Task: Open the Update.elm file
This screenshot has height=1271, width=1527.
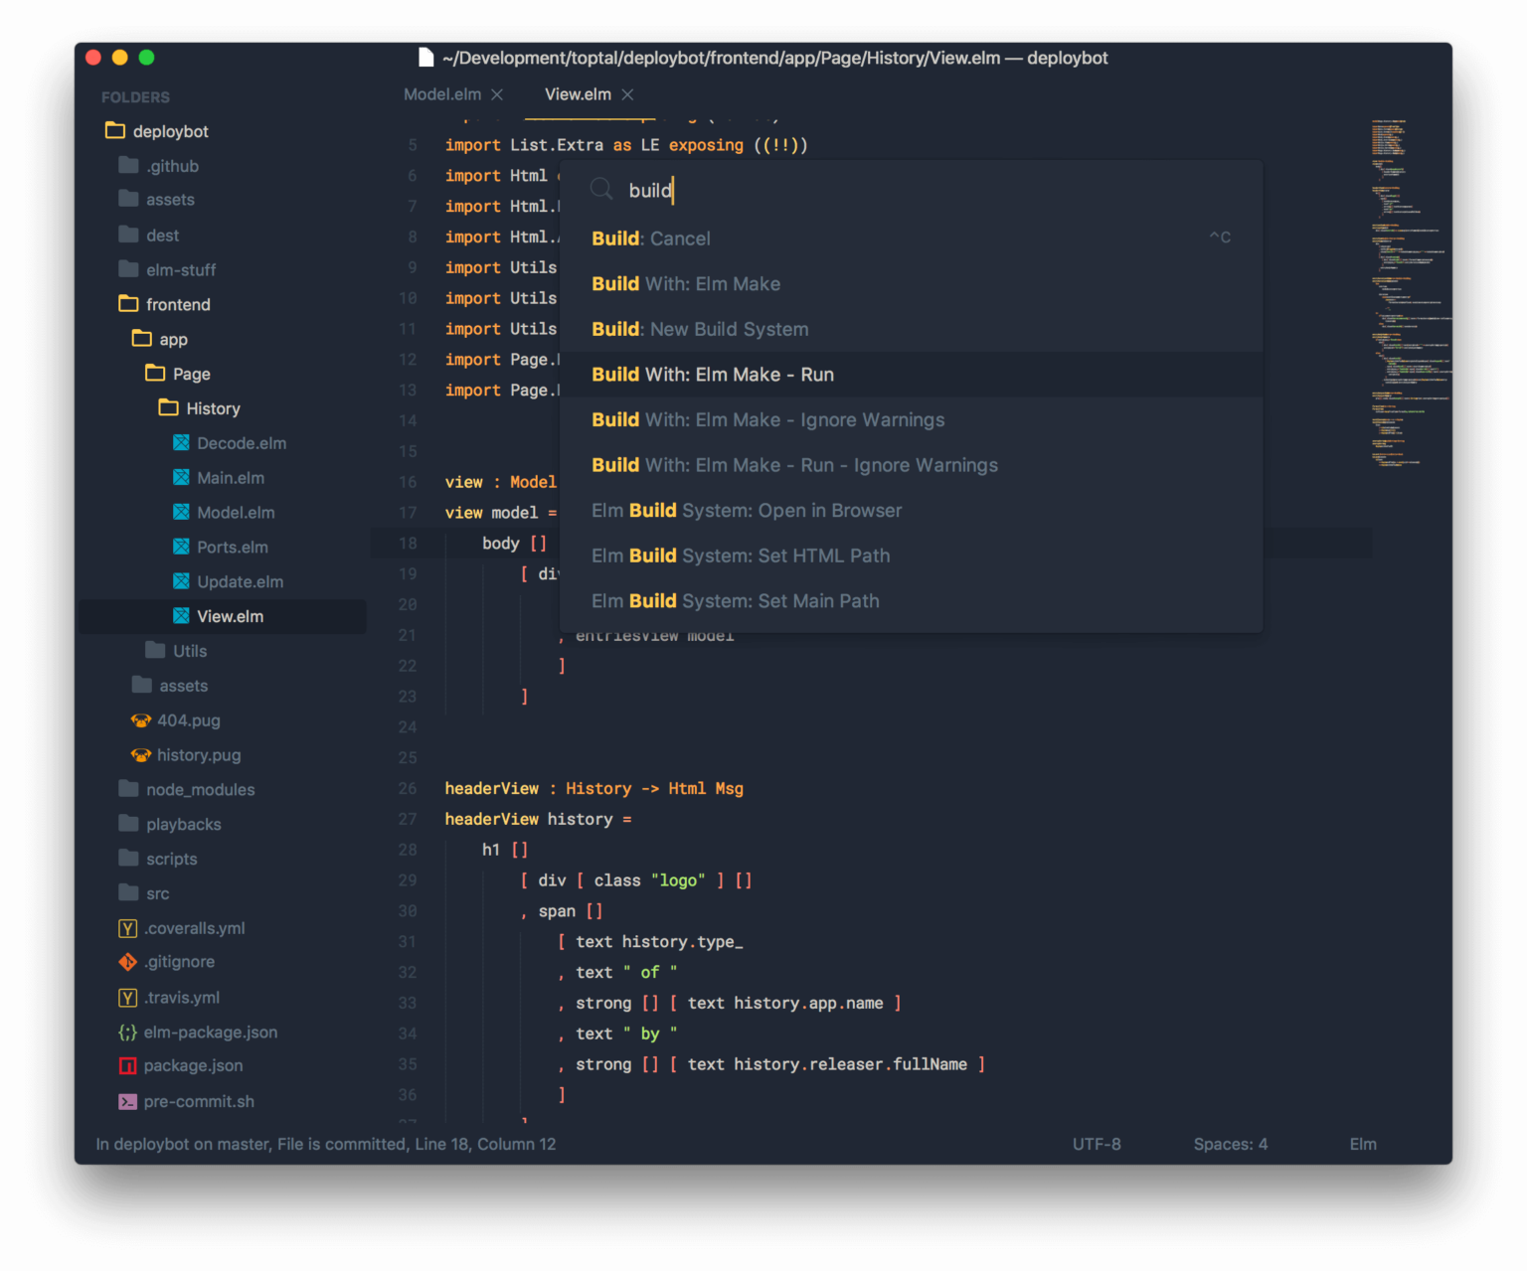Action: point(240,581)
